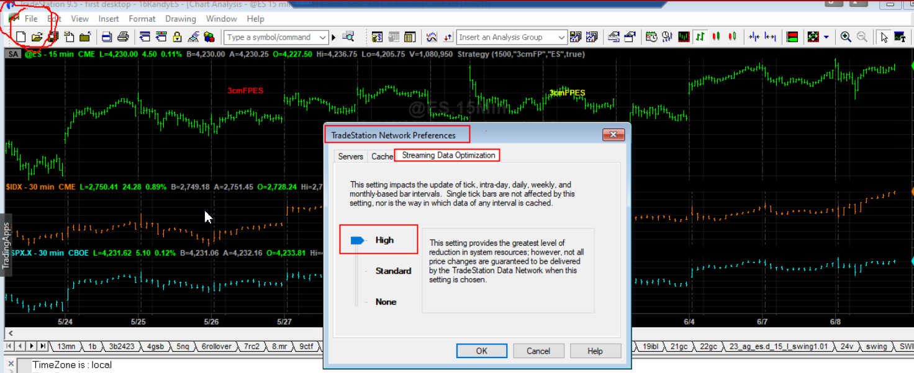This screenshot has width=914, height=373.
Task: Click Cancel in Network Preferences dialog
Action: (x=538, y=351)
